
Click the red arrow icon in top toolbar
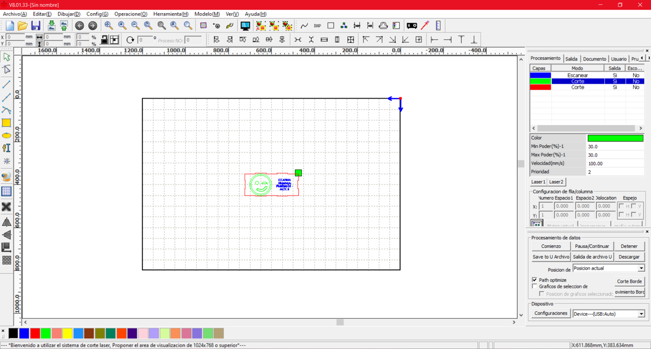425,25
